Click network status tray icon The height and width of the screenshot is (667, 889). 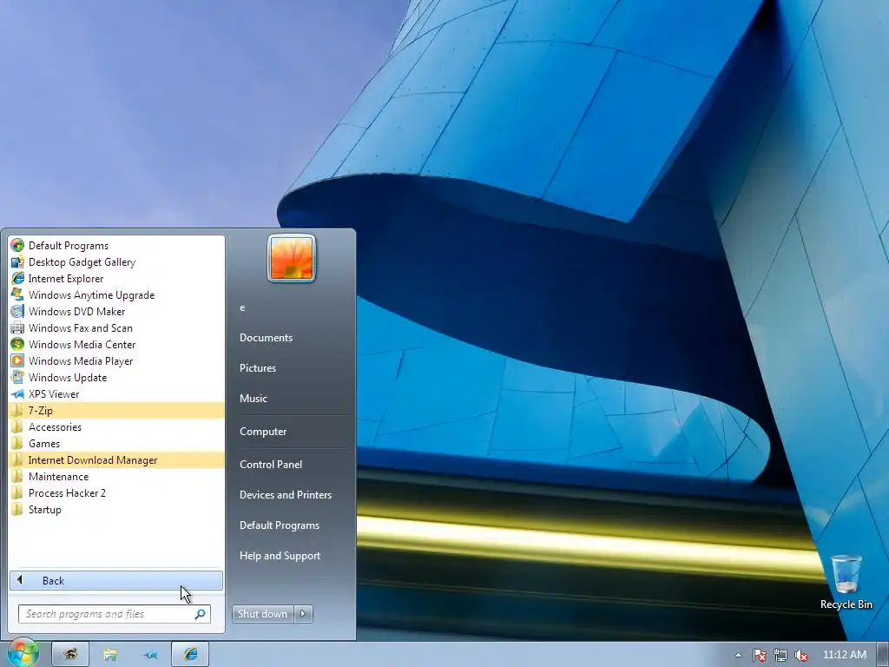click(x=780, y=655)
